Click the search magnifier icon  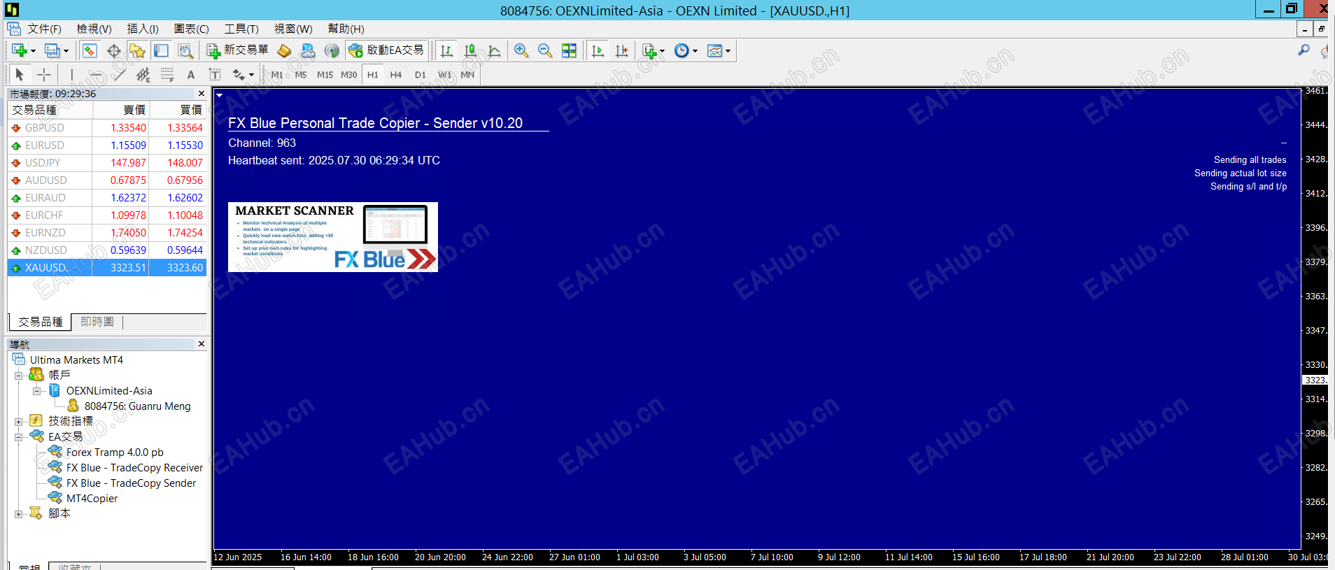pos(1304,50)
